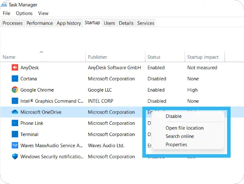Screen dimensions: 244x184
Task: Choose Search online in context menu
Action: coord(180,136)
